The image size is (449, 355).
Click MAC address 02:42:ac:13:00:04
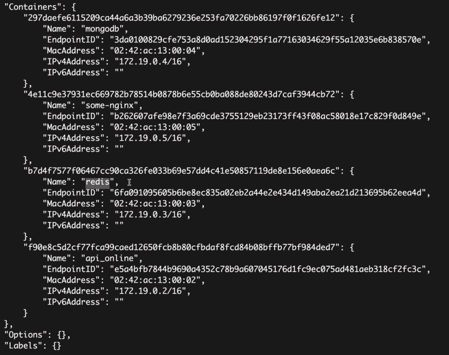click(x=155, y=51)
